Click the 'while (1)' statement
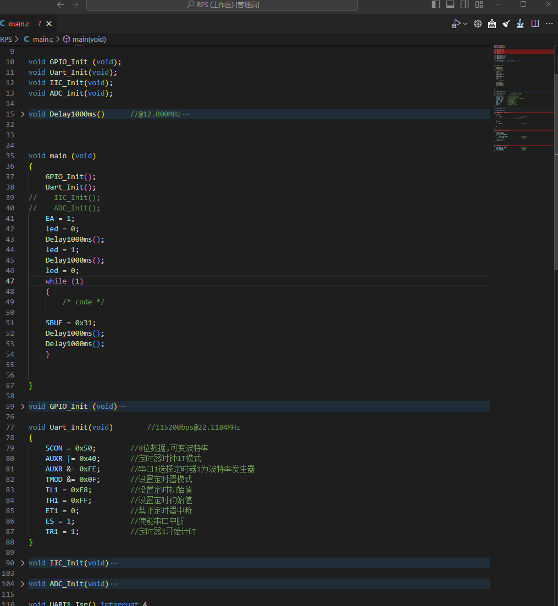This screenshot has width=558, height=606. pyautogui.click(x=64, y=281)
